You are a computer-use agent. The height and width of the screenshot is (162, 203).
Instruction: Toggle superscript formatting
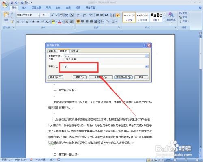(x=43, y=22)
